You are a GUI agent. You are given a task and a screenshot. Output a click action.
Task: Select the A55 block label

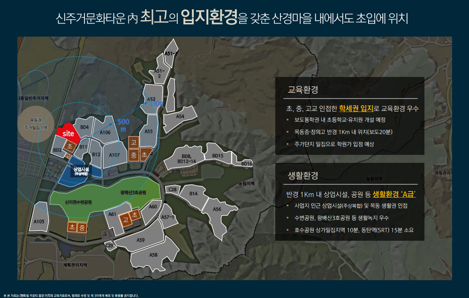pos(149,131)
